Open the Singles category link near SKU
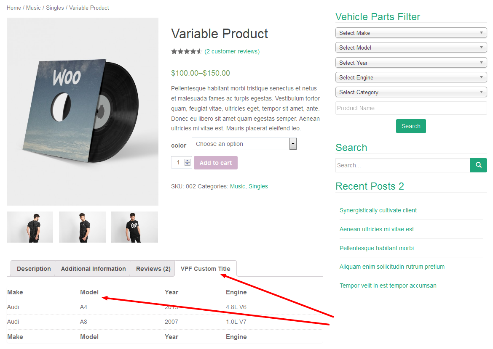Viewport: 493px width, 349px height. coord(258,186)
